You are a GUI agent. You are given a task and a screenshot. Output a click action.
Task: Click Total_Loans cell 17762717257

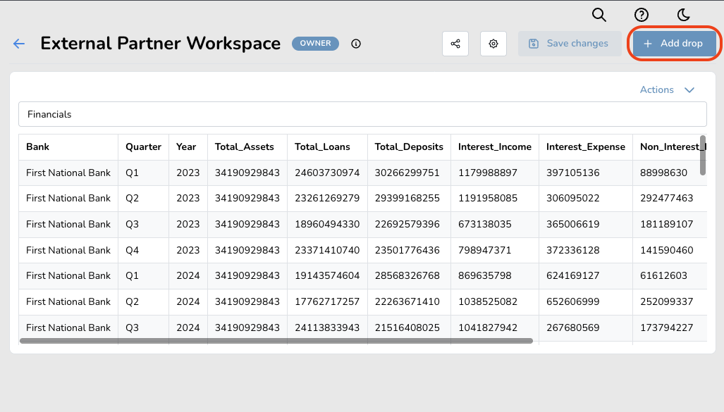[x=327, y=301]
